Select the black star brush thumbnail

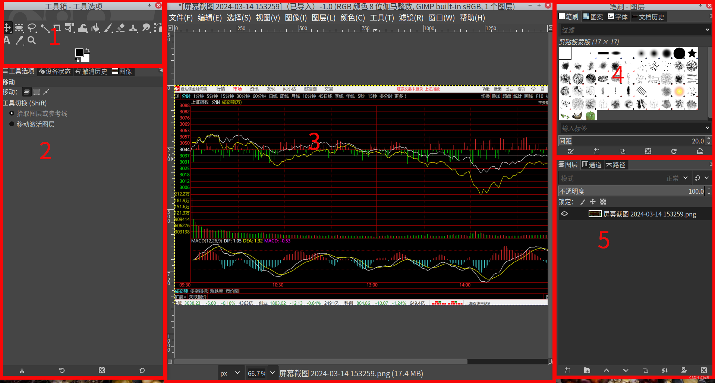pos(692,53)
